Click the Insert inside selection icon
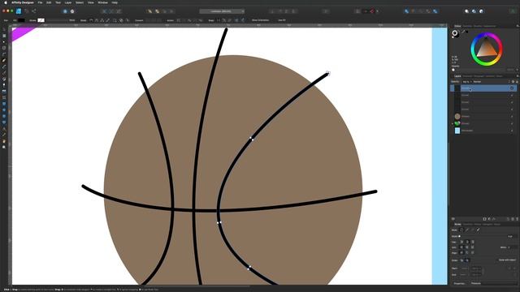520x292 pixels. [x=481, y=11]
